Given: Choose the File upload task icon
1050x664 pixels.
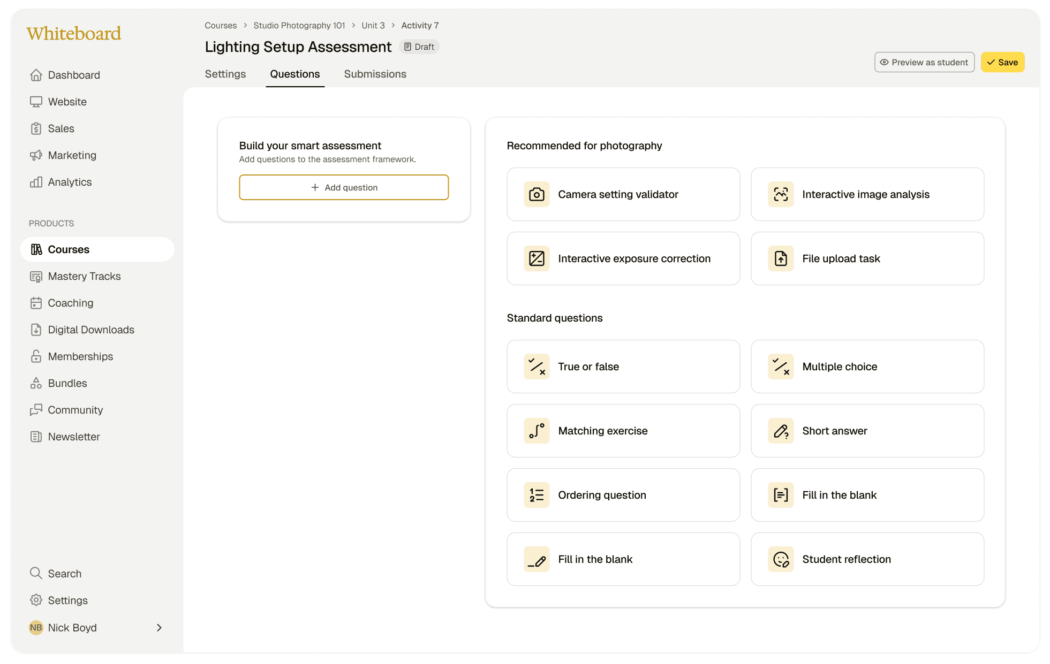Looking at the screenshot, I should point(781,258).
